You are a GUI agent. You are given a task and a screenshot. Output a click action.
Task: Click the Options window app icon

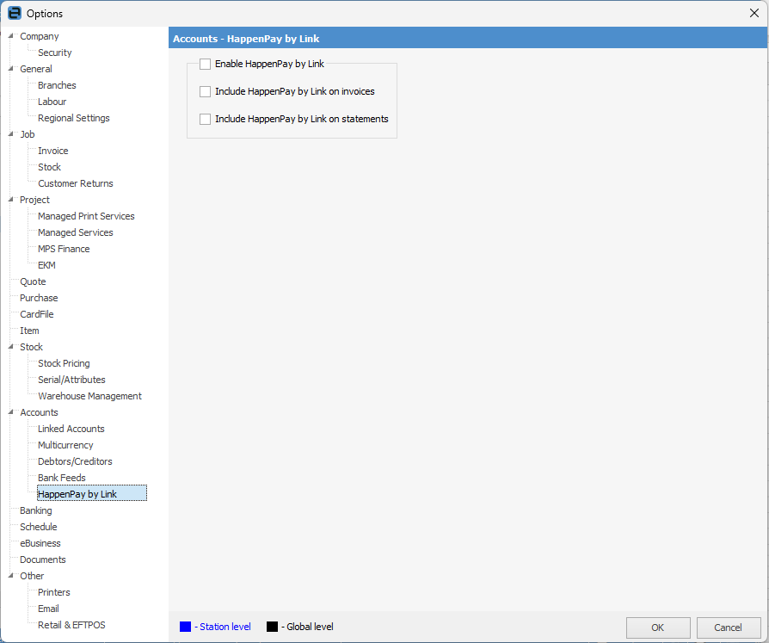(x=15, y=13)
